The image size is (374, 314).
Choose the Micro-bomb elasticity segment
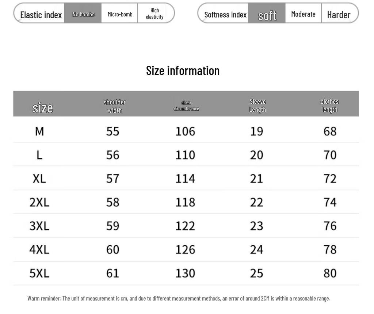click(x=120, y=14)
